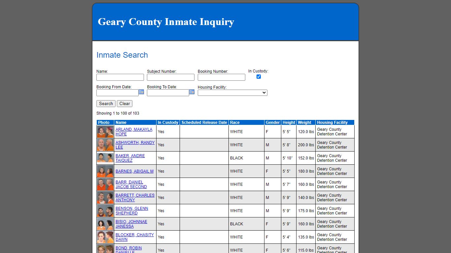
Task: Click the Scheduled Release Date column header
Action: [204, 123]
